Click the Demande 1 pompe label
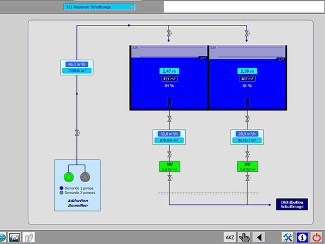 click(x=79, y=188)
